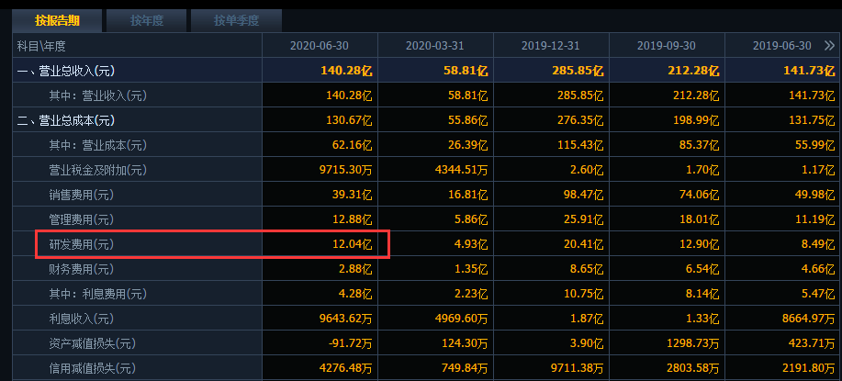The width and height of the screenshot is (842, 381).
Task: Switch to the 按年度 tab
Action: (x=147, y=21)
